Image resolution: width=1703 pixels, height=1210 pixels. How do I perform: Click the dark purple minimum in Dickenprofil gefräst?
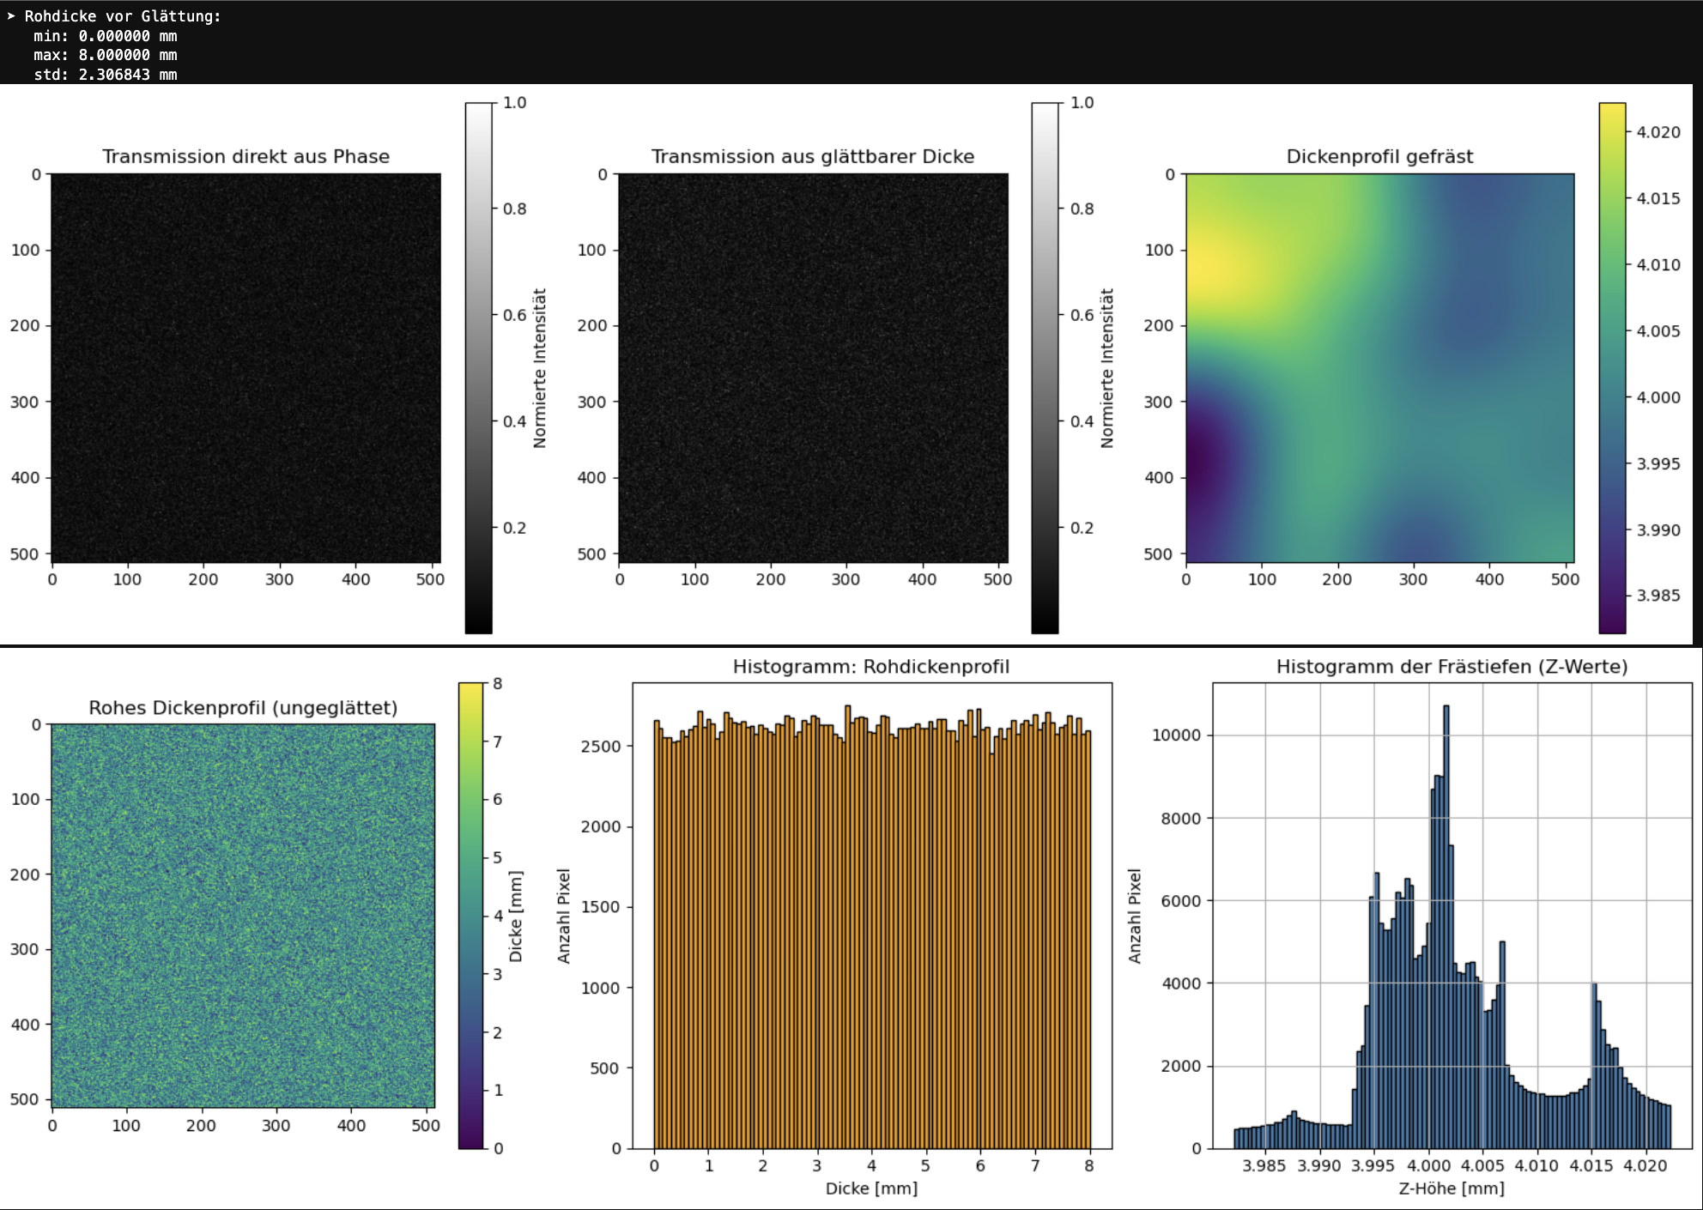coord(1197,459)
